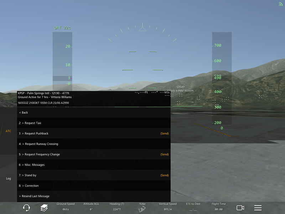Open the hamburger main menu icon

coord(258,208)
